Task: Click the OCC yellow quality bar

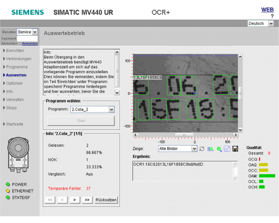Action: pos(263,170)
